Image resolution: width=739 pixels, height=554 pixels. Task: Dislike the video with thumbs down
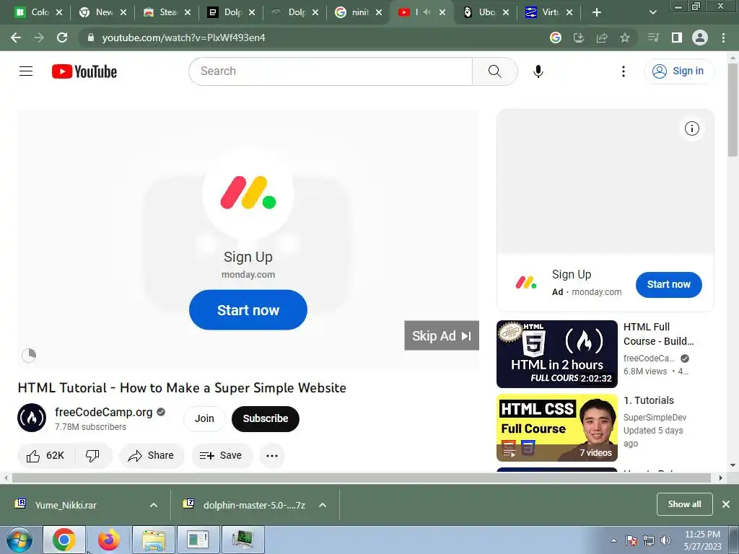coord(93,456)
